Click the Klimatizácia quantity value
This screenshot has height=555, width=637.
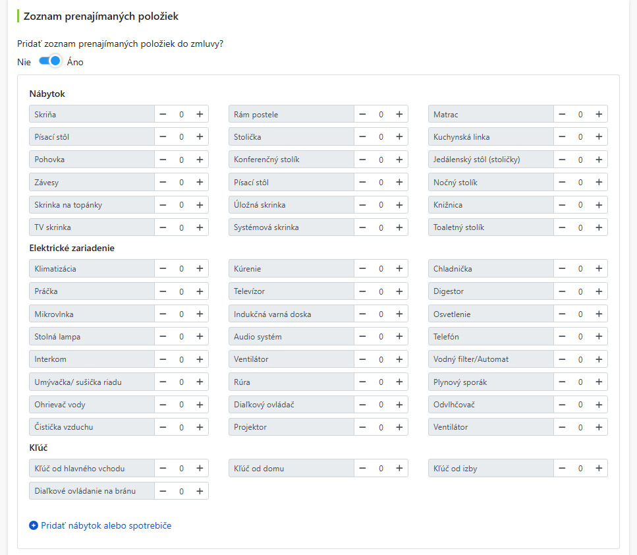(182, 268)
